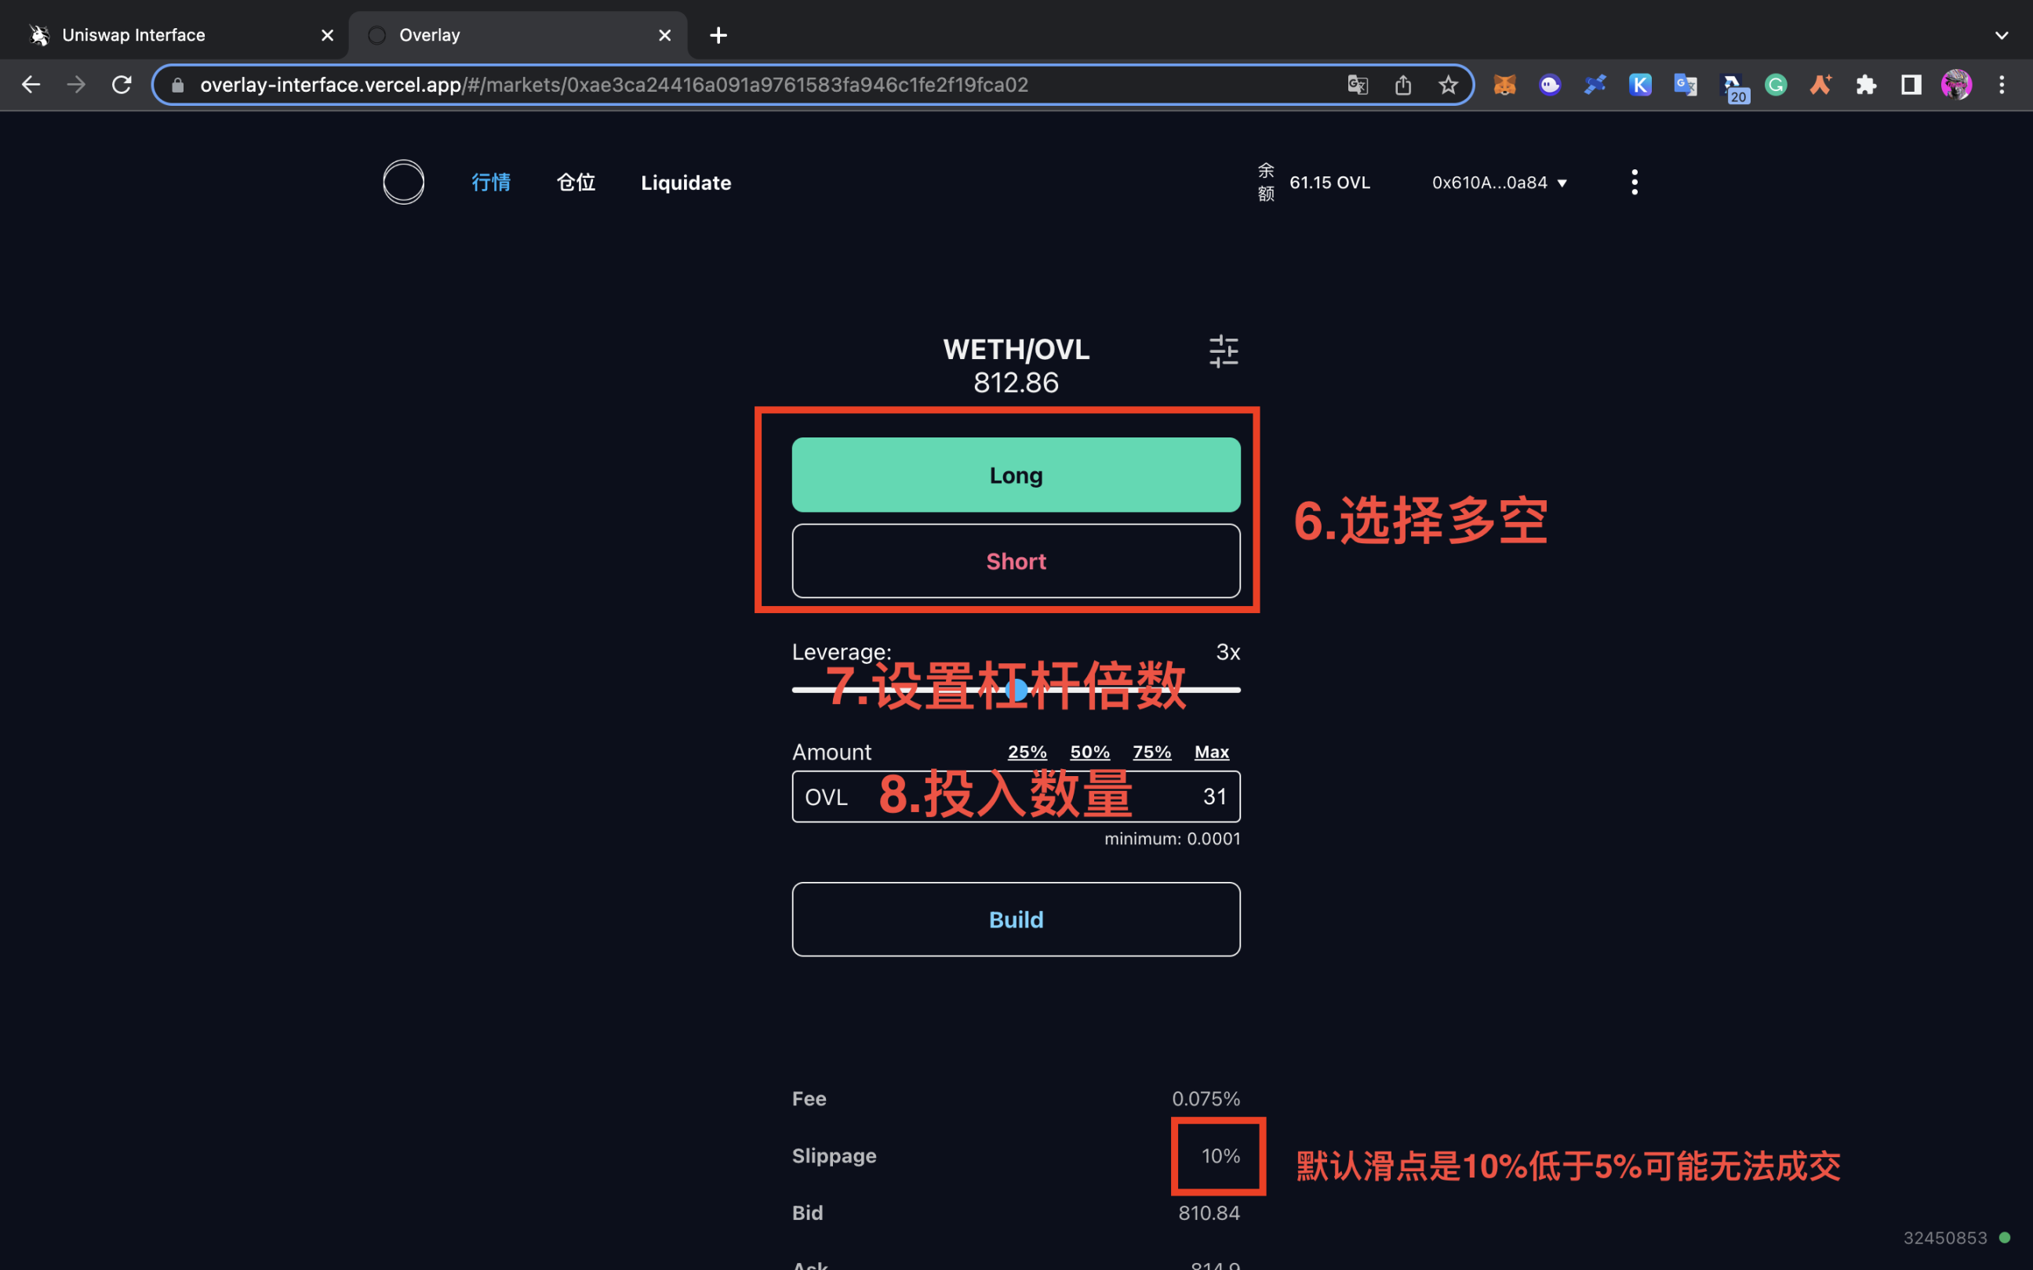
Task: Open the 行情 markets page
Action: coord(491,182)
